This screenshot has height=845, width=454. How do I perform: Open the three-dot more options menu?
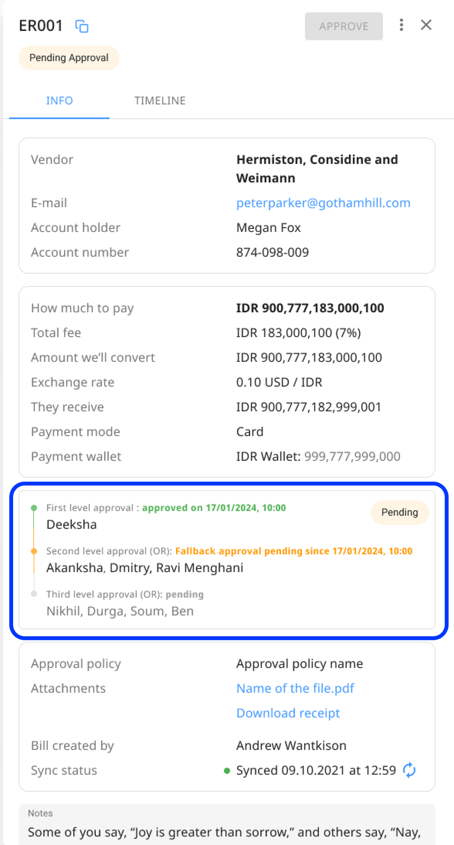pos(402,25)
